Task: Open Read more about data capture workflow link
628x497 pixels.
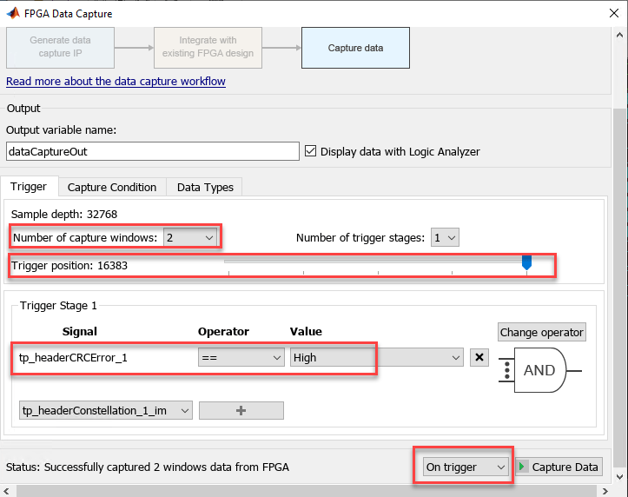Action: point(116,82)
